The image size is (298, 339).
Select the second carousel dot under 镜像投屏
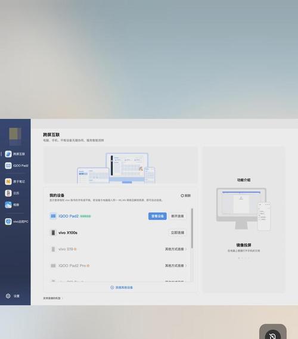pos(242,258)
